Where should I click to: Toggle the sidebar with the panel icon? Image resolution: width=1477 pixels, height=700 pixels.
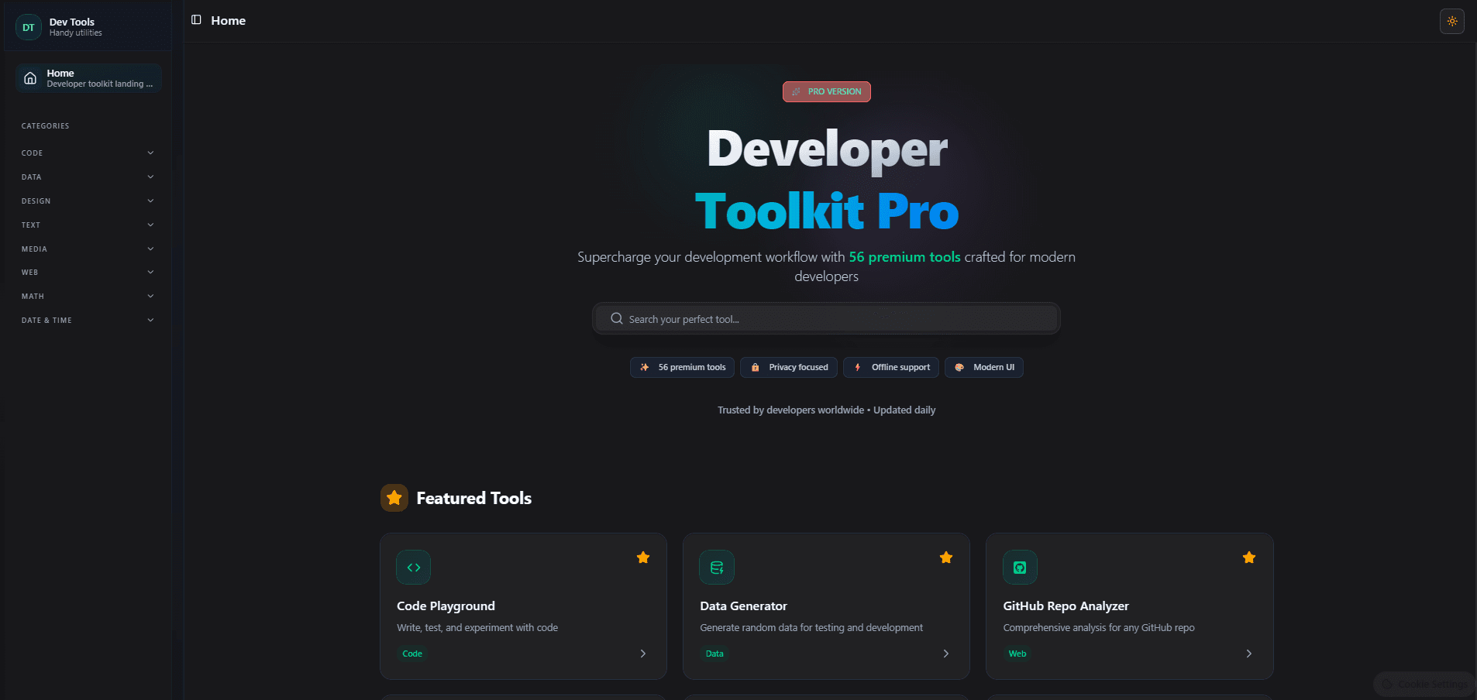[195, 20]
